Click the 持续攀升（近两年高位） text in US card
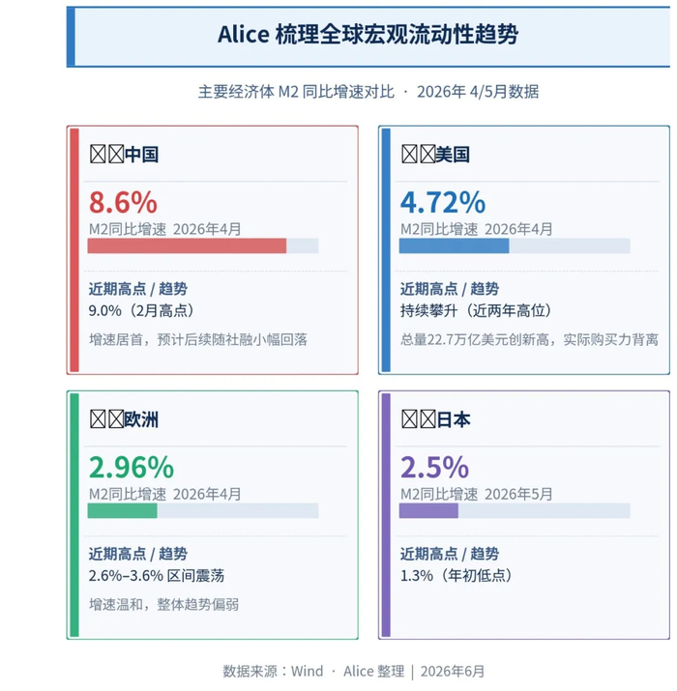 pyautogui.click(x=476, y=310)
